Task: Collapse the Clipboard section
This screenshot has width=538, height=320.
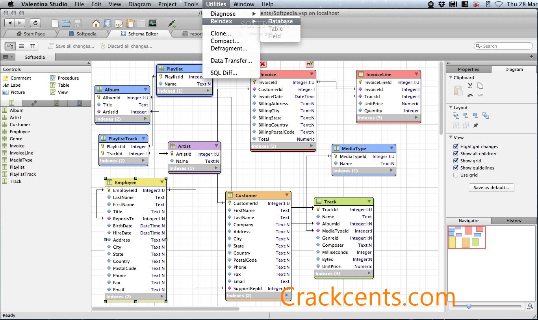Action: pos(451,78)
